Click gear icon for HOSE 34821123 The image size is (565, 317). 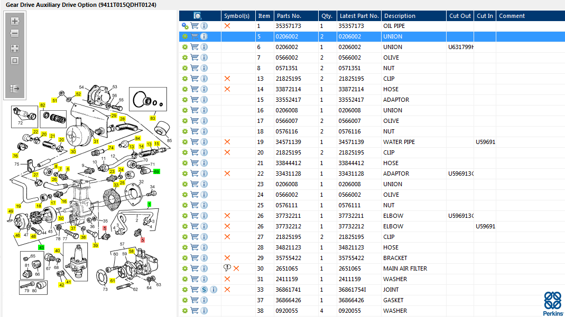[185, 247]
